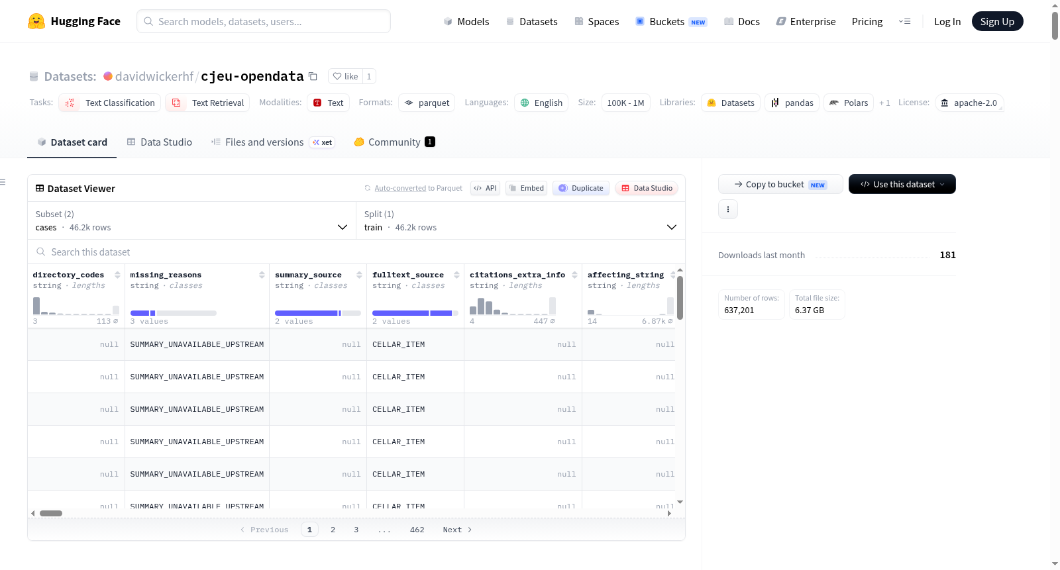Screen dimensions: 1060x570
Task: Click the Hugging Face logo icon
Action: [x=36, y=21]
